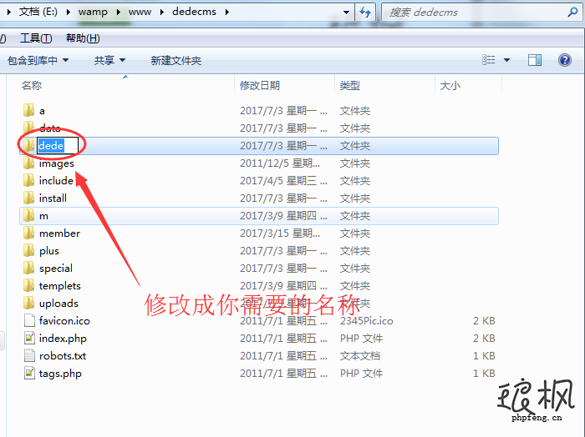
Task: Select the index.php file name
Action: [x=63, y=339]
